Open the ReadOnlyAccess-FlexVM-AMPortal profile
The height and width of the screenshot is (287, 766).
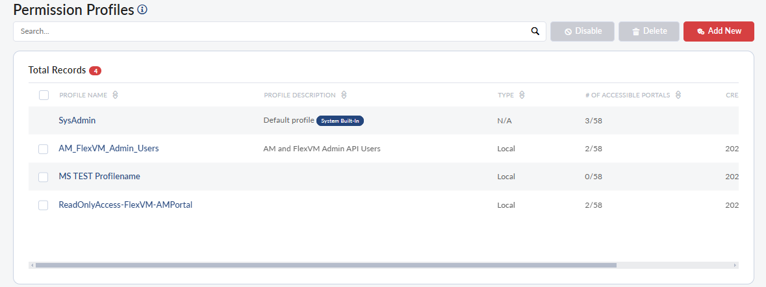[x=125, y=205]
